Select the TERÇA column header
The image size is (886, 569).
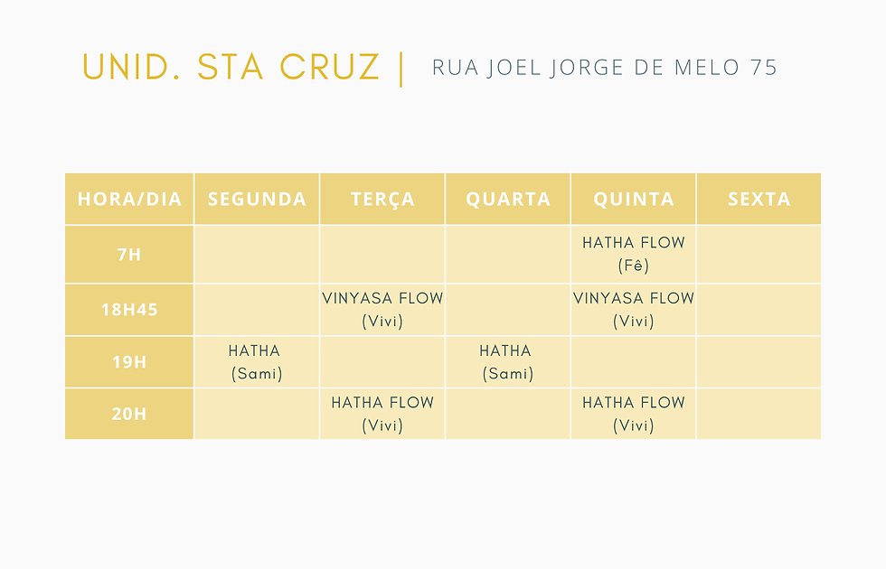[x=382, y=199]
